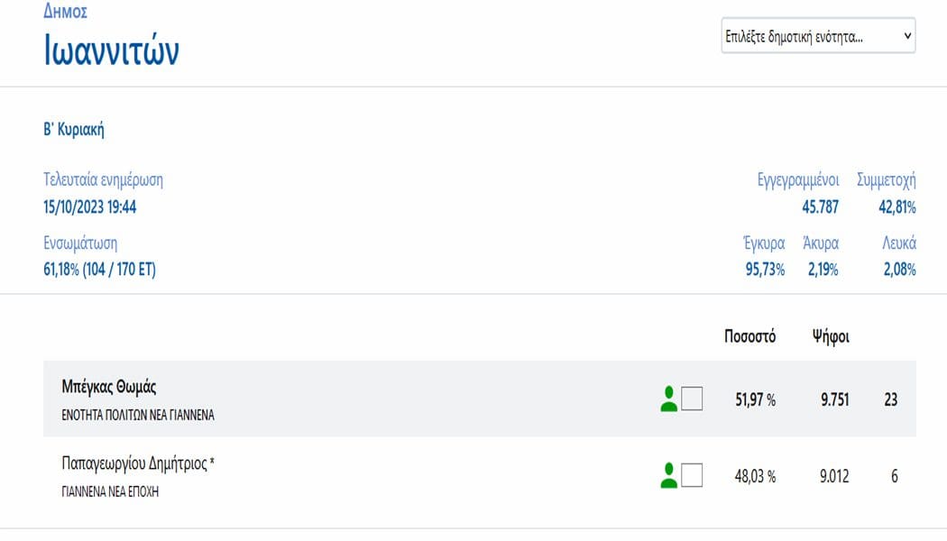The height and width of the screenshot is (541, 947).
Task: Click the Συμμετοχή value 42,81%
Action: click(x=896, y=207)
